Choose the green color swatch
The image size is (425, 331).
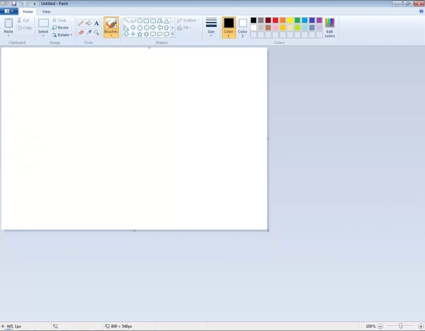coord(297,20)
